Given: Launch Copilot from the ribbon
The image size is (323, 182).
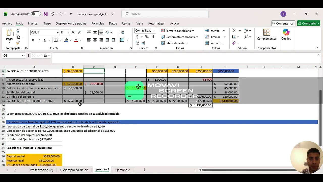Looking at the screenshot, I should click(286, 35).
